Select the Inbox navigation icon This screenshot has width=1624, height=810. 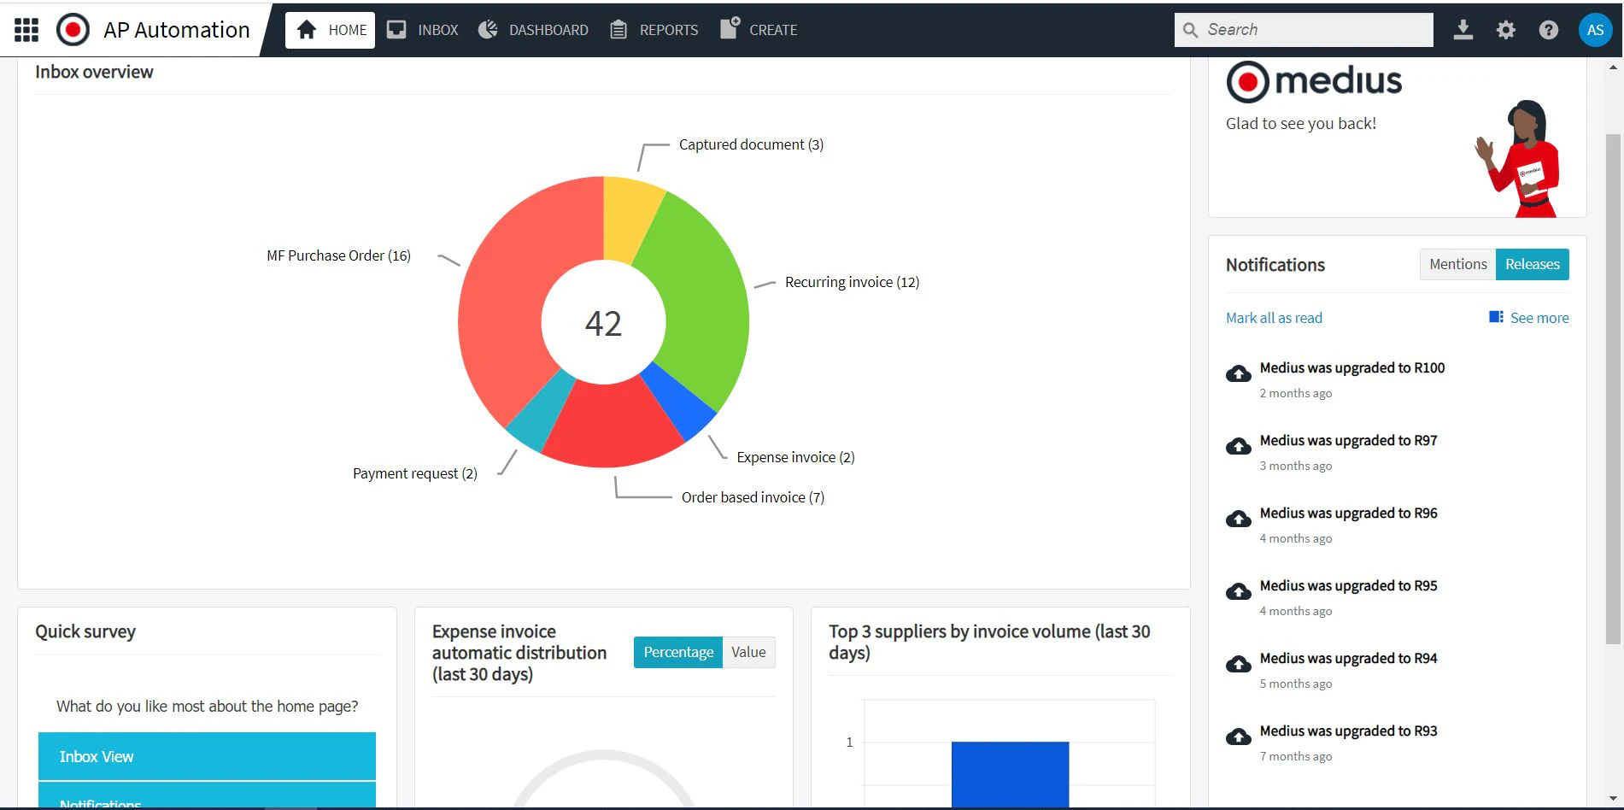click(x=422, y=29)
